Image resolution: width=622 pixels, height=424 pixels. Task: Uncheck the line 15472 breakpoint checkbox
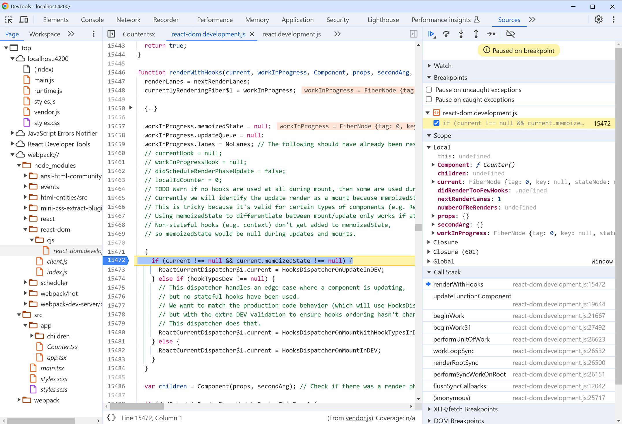click(x=437, y=123)
